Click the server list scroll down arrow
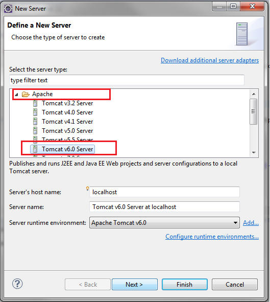 click(x=254, y=153)
